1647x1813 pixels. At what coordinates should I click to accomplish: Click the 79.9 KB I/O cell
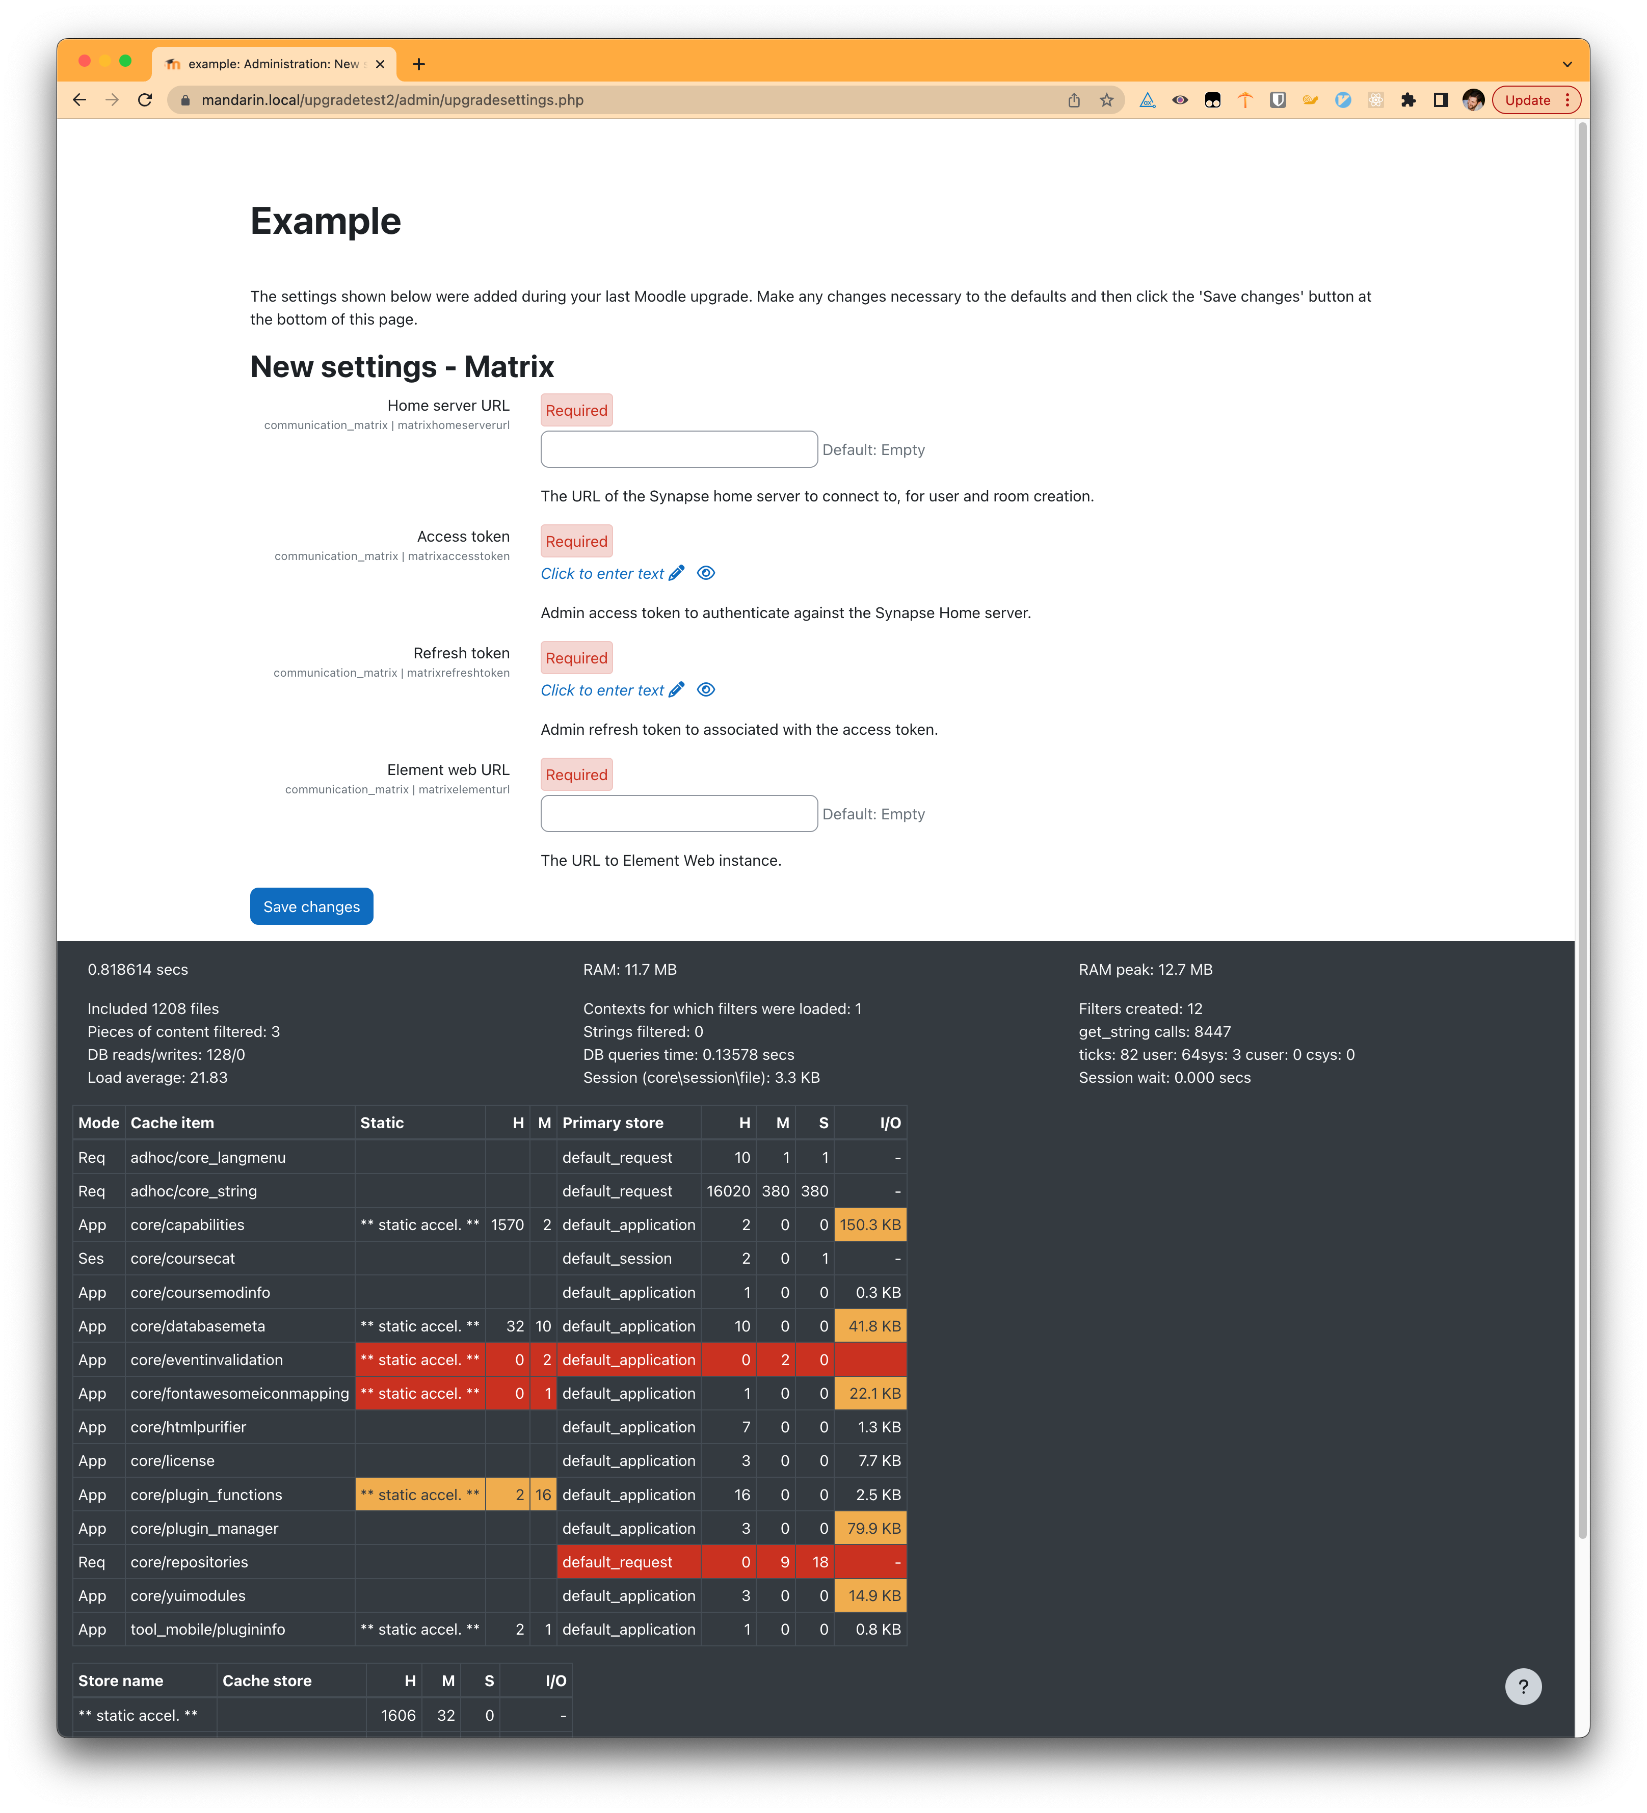click(870, 1528)
